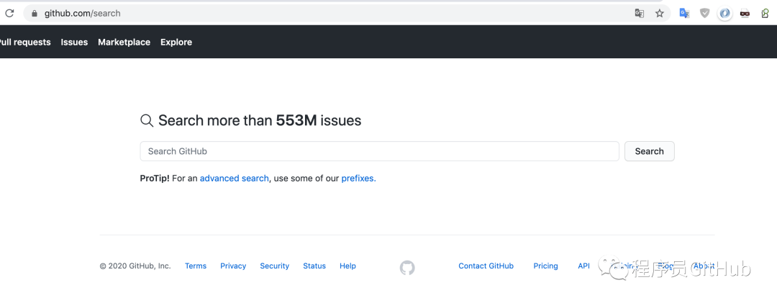Click the grey shield extension icon

coord(705,13)
